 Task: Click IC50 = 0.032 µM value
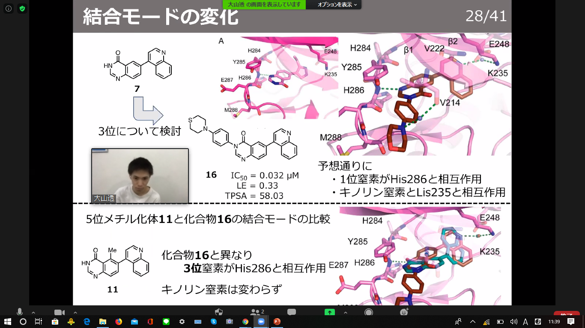coord(265,176)
